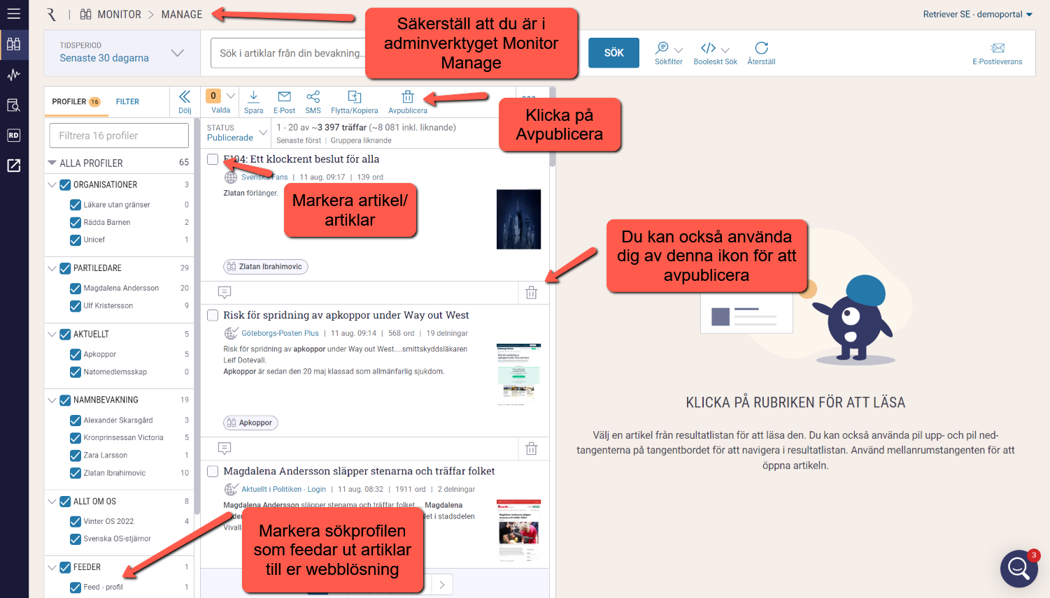Open the external link icon in sidebar
The width and height of the screenshot is (1050, 598).
(14, 166)
